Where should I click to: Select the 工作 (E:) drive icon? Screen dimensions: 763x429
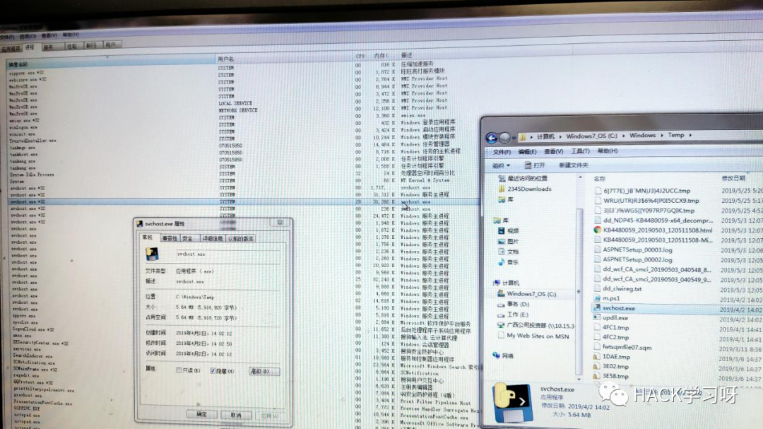501,315
